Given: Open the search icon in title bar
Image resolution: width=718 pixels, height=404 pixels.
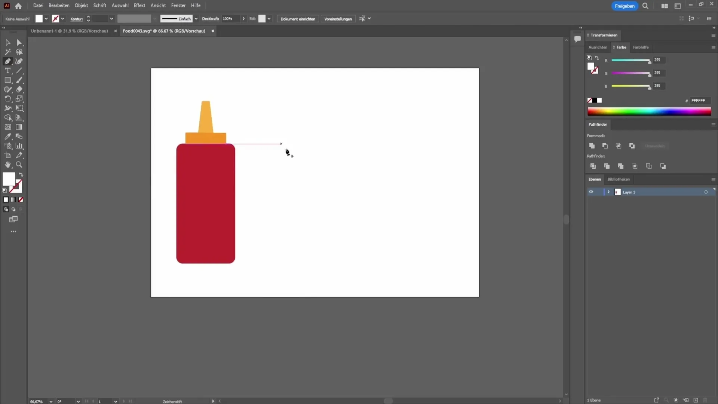Looking at the screenshot, I should coord(645,6).
